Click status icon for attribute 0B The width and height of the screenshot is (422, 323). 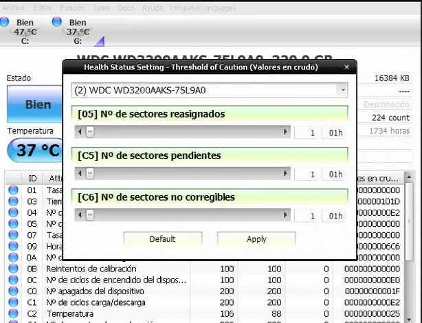tap(13, 269)
